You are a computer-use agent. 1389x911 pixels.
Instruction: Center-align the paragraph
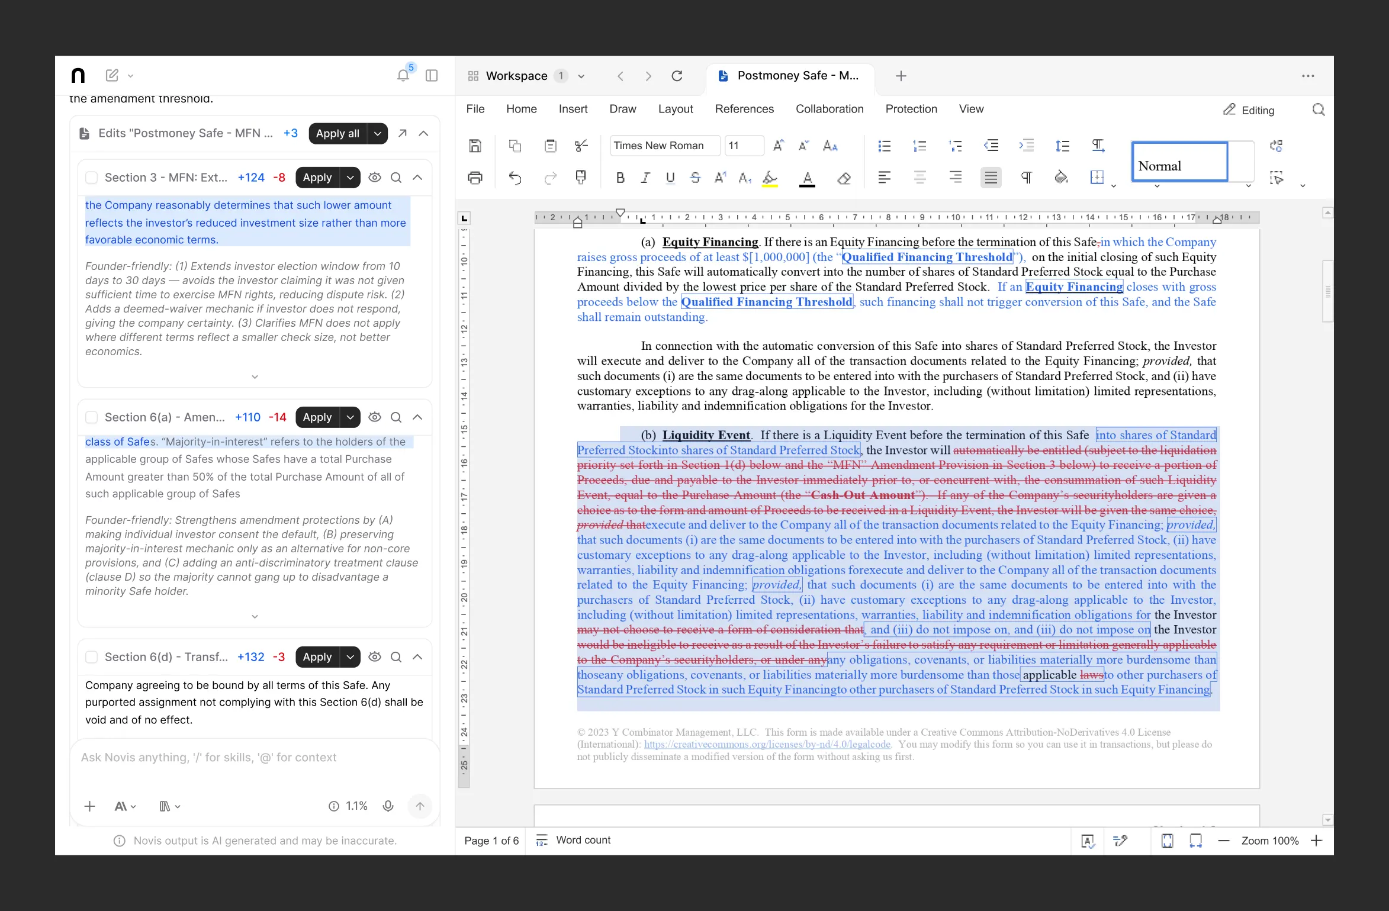(x=919, y=178)
